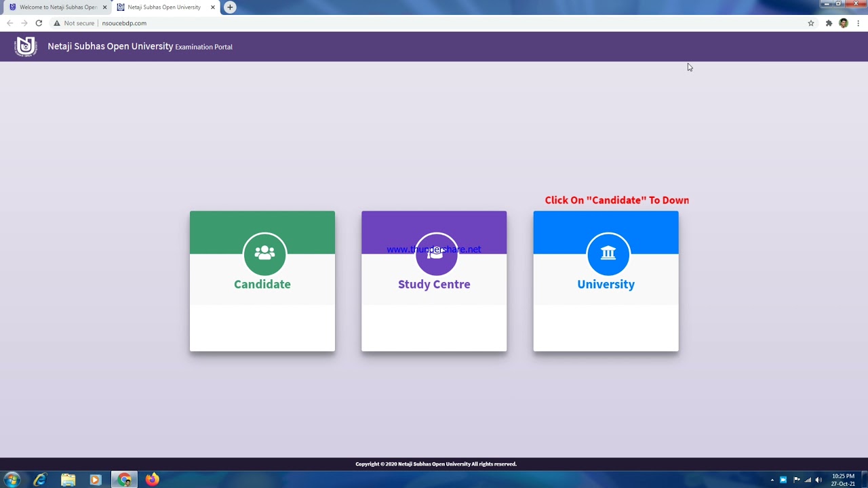Screen dimensions: 868x488
Task: Switch to Google Chrome on the taskbar
Action: tap(124, 480)
